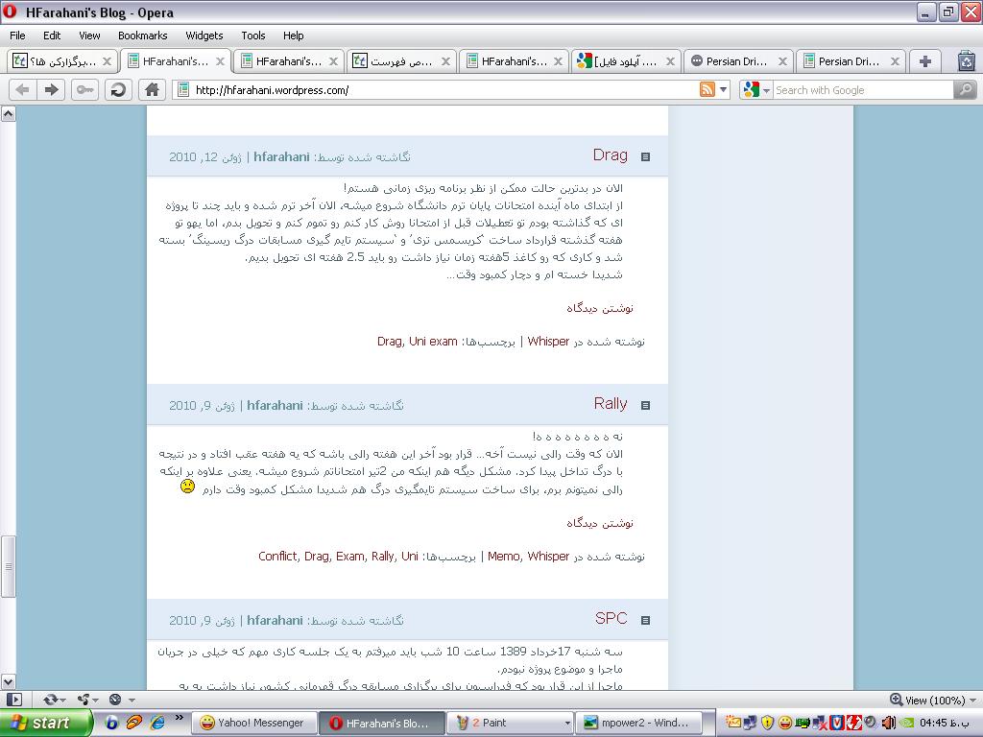Click the RSS feed icon in address bar
Viewport: 983px width, 737px height.
[x=707, y=89]
